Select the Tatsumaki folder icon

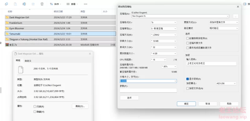(x=7, y=34)
